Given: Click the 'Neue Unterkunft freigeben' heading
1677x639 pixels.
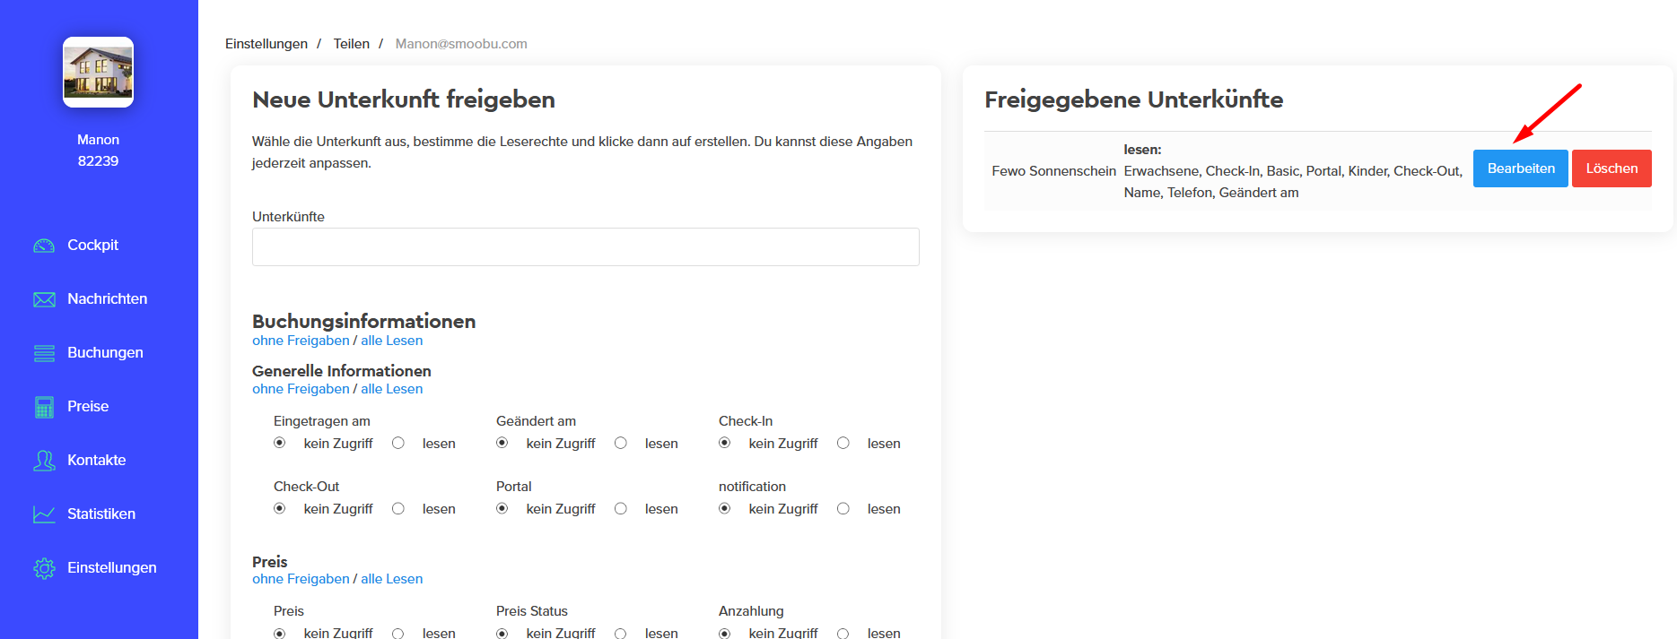Looking at the screenshot, I should click(x=404, y=99).
